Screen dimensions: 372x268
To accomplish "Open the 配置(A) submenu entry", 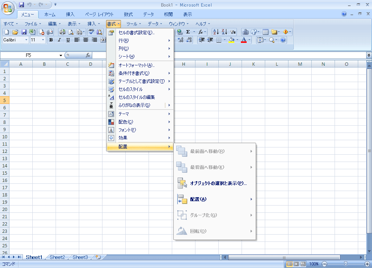I will tap(215, 199).
